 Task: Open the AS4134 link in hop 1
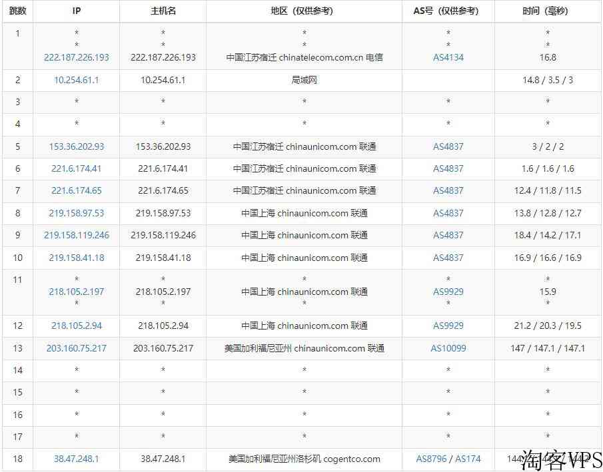tap(448, 58)
